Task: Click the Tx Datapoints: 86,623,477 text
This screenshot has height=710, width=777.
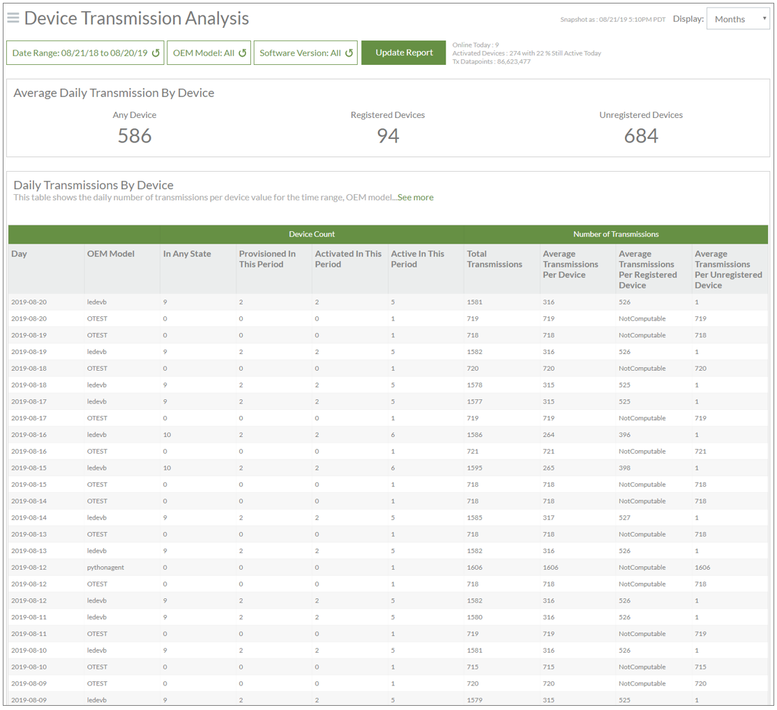Action: (x=491, y=61)
